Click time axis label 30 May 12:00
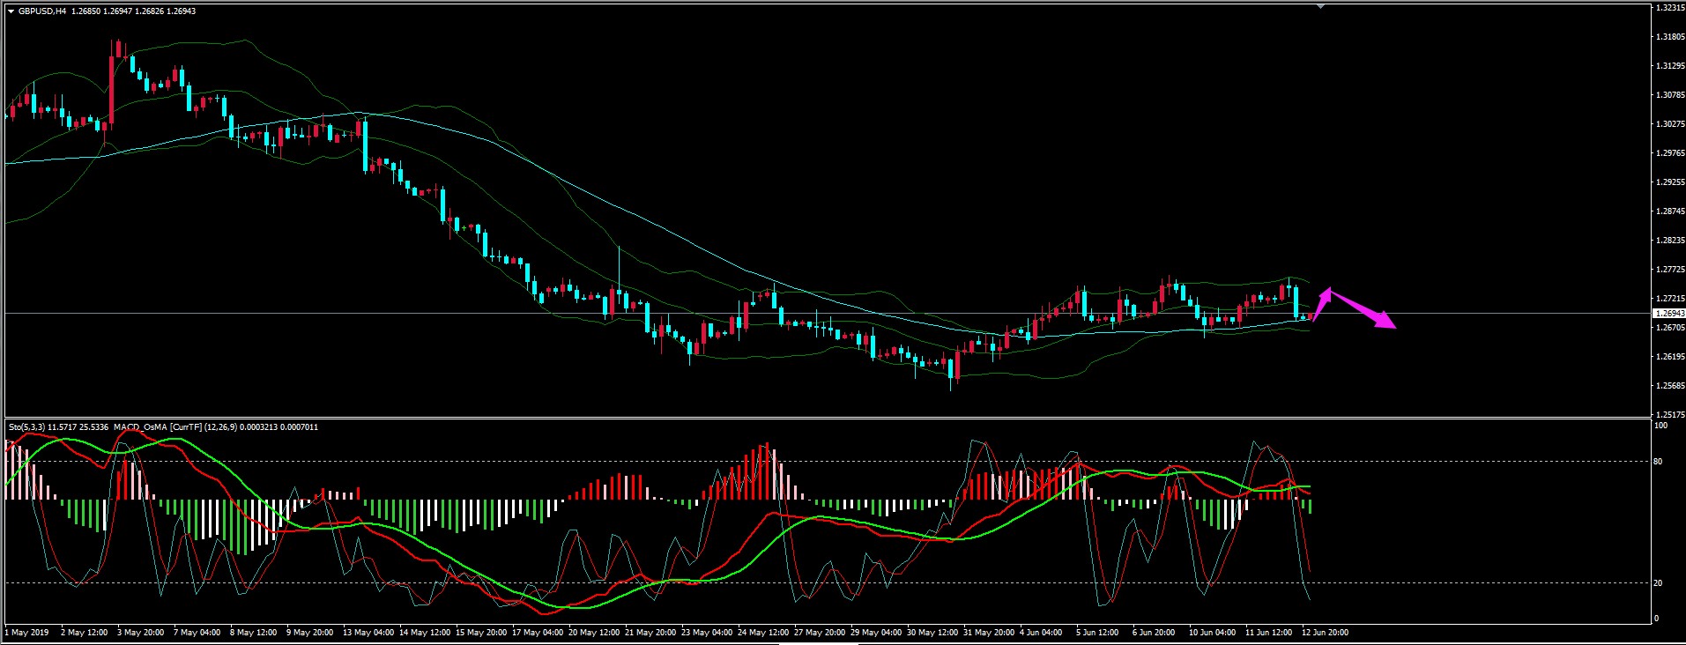 click(x=932, y=633)
